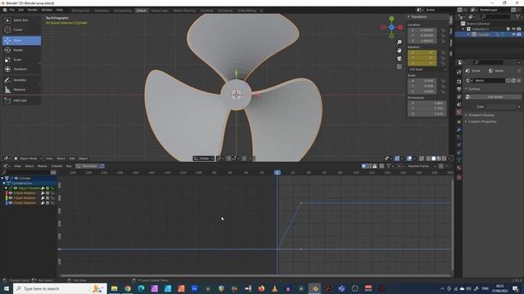Select the Annotate tool
This screenshot has height=294, width=524.
22,80
